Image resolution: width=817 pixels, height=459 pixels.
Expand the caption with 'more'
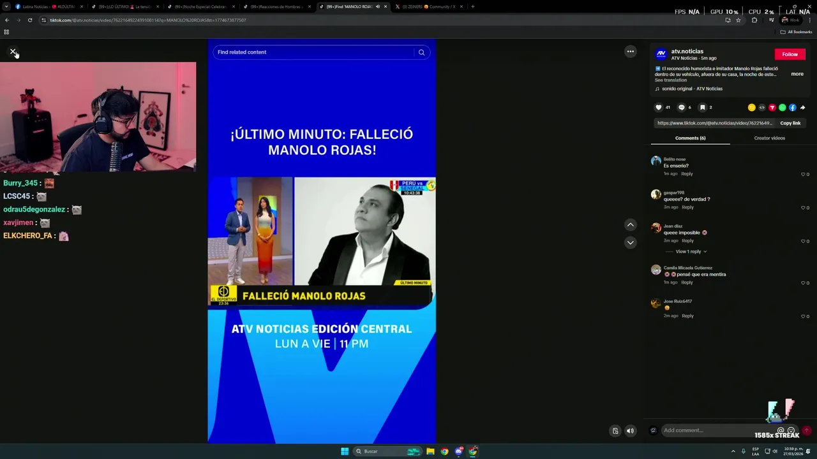(797, 74)
